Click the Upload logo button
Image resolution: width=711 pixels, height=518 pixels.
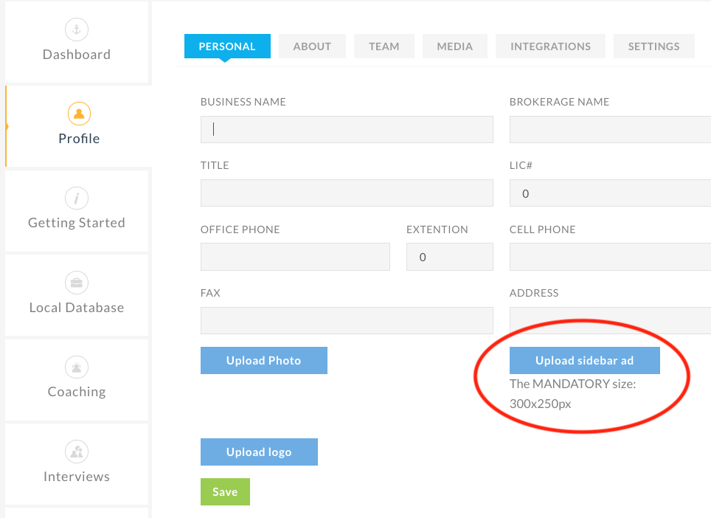point(259,452)
